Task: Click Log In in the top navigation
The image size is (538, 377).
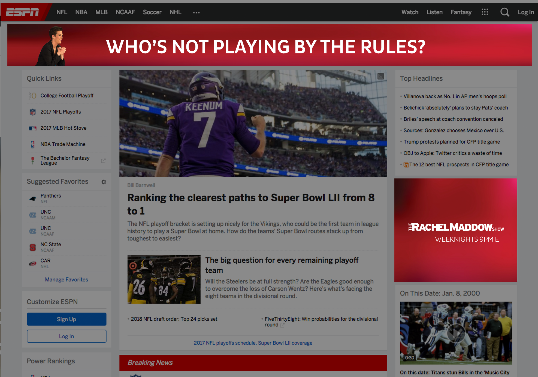Action: click(x=526, y=12)
